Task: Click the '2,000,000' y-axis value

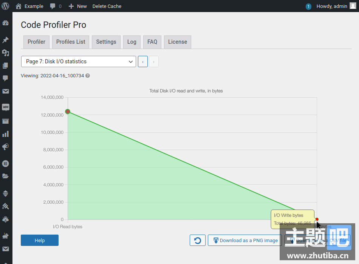Action: (x=53, y=202)
